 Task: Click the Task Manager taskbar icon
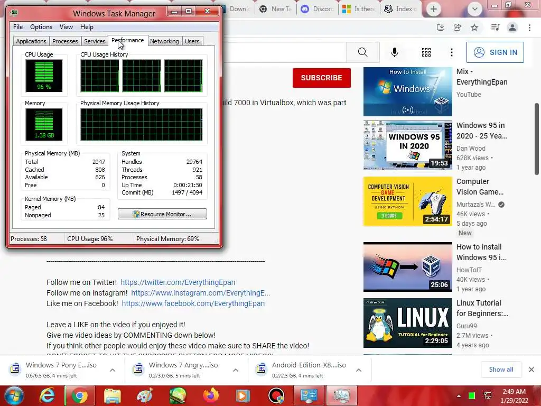[342, 395]
